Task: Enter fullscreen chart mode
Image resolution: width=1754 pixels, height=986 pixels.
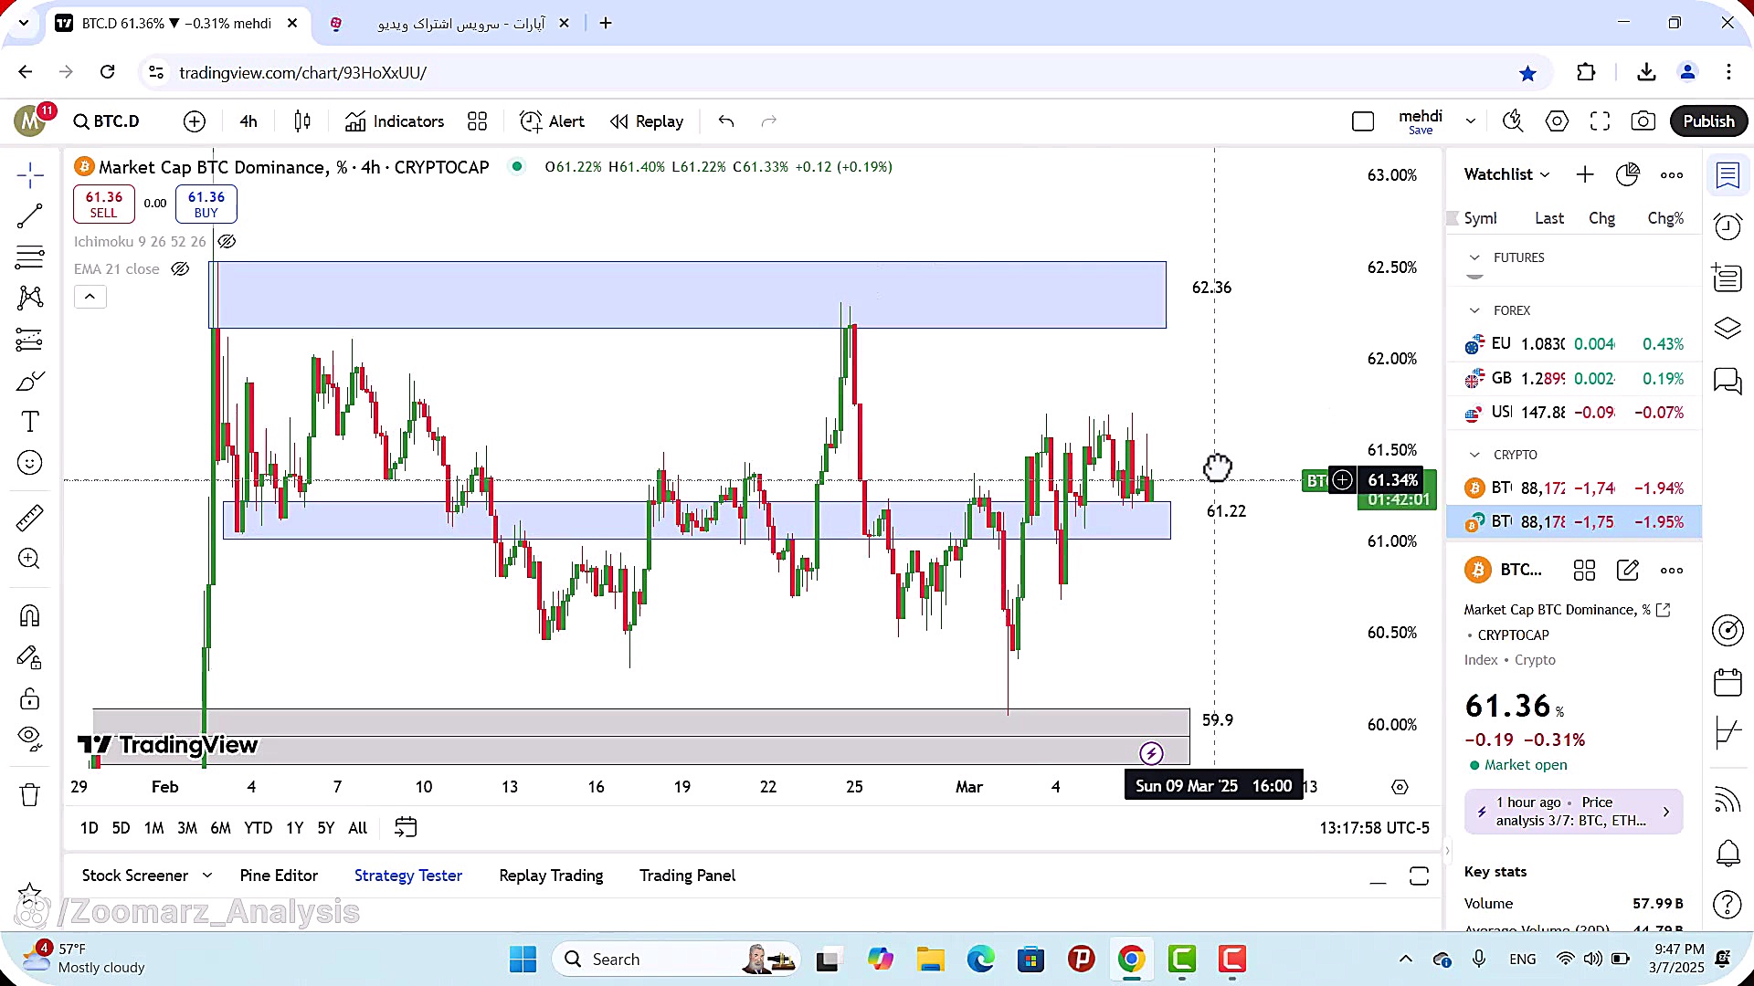Action: [x=1600, y=121]
